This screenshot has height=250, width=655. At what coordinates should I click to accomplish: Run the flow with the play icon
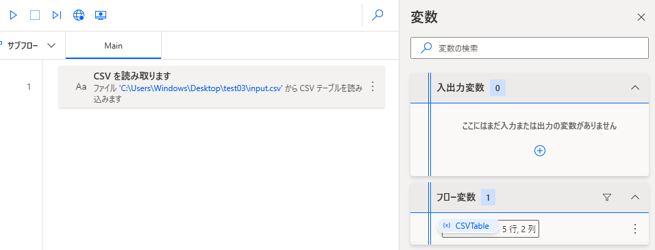click(x=14, y=16)
